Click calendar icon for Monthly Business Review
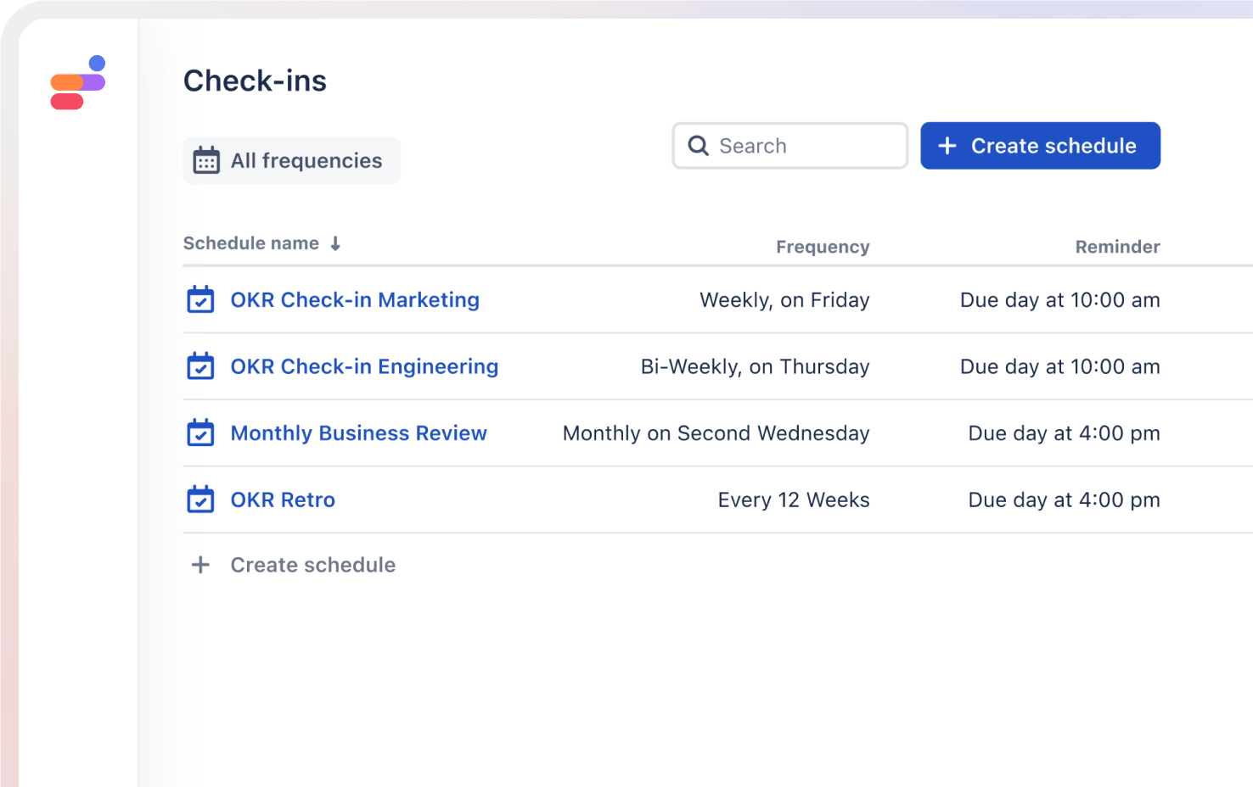The width and height of the screenshot is (1253, 787). click(200, 433)
